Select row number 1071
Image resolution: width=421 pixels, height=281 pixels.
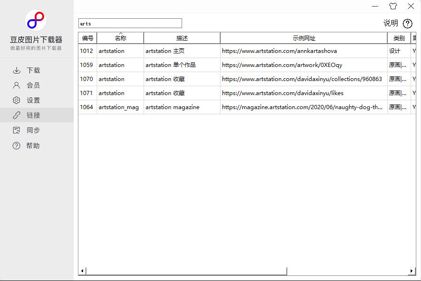86,93
